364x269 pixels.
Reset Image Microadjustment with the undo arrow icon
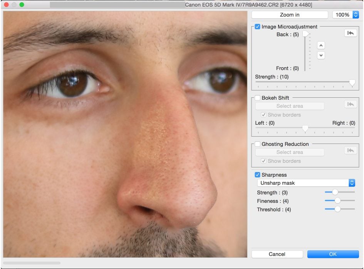[350, 33]
